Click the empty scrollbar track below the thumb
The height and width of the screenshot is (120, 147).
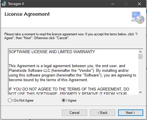click(140, 74)
